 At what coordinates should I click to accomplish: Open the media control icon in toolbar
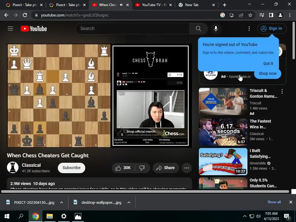tap(262, 15)
